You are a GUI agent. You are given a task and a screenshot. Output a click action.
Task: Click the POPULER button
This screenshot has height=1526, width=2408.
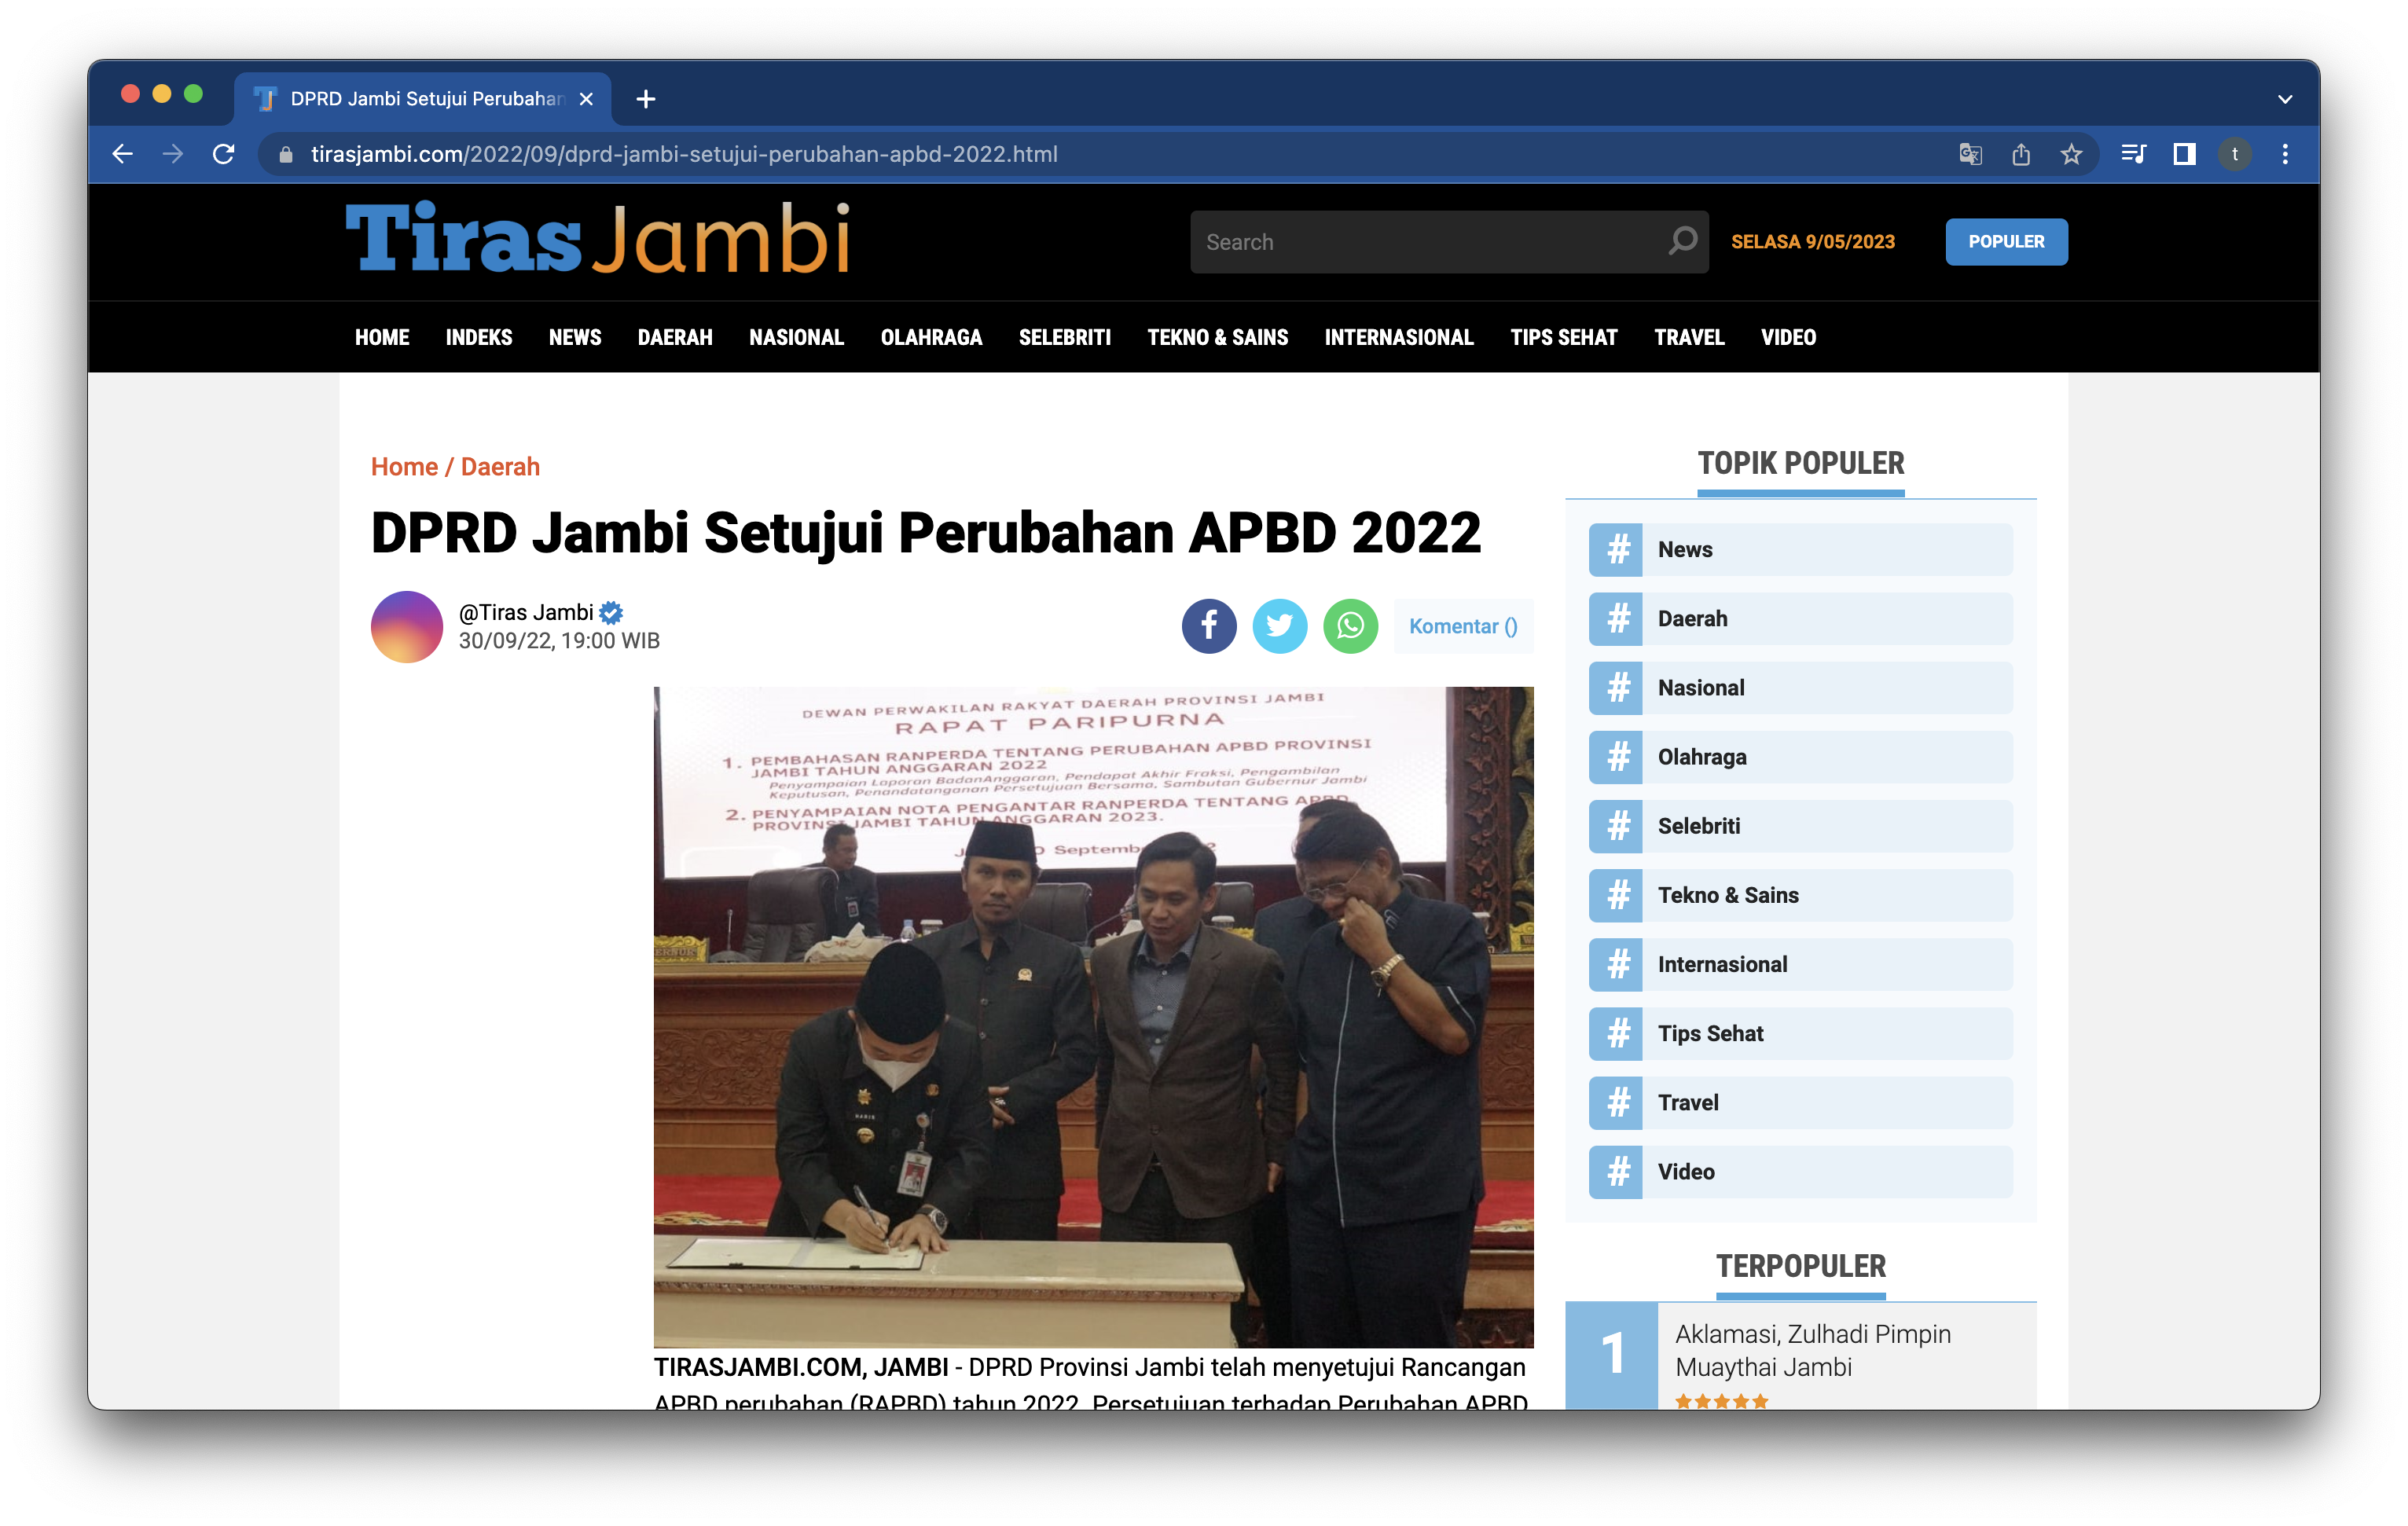2006,241
